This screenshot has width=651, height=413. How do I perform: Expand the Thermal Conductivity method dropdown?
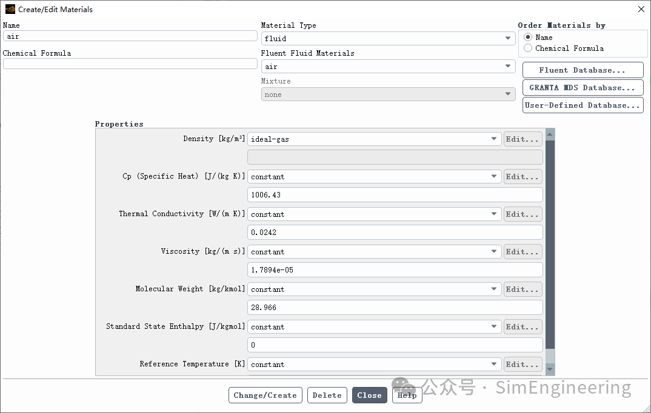374,214
